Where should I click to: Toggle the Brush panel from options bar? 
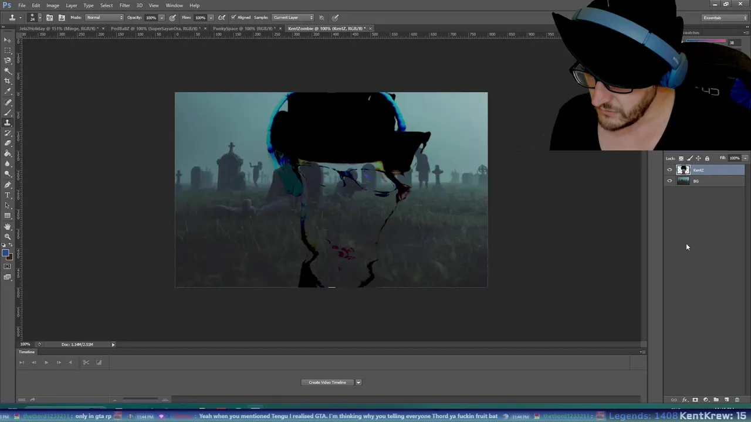click(50, 18)
